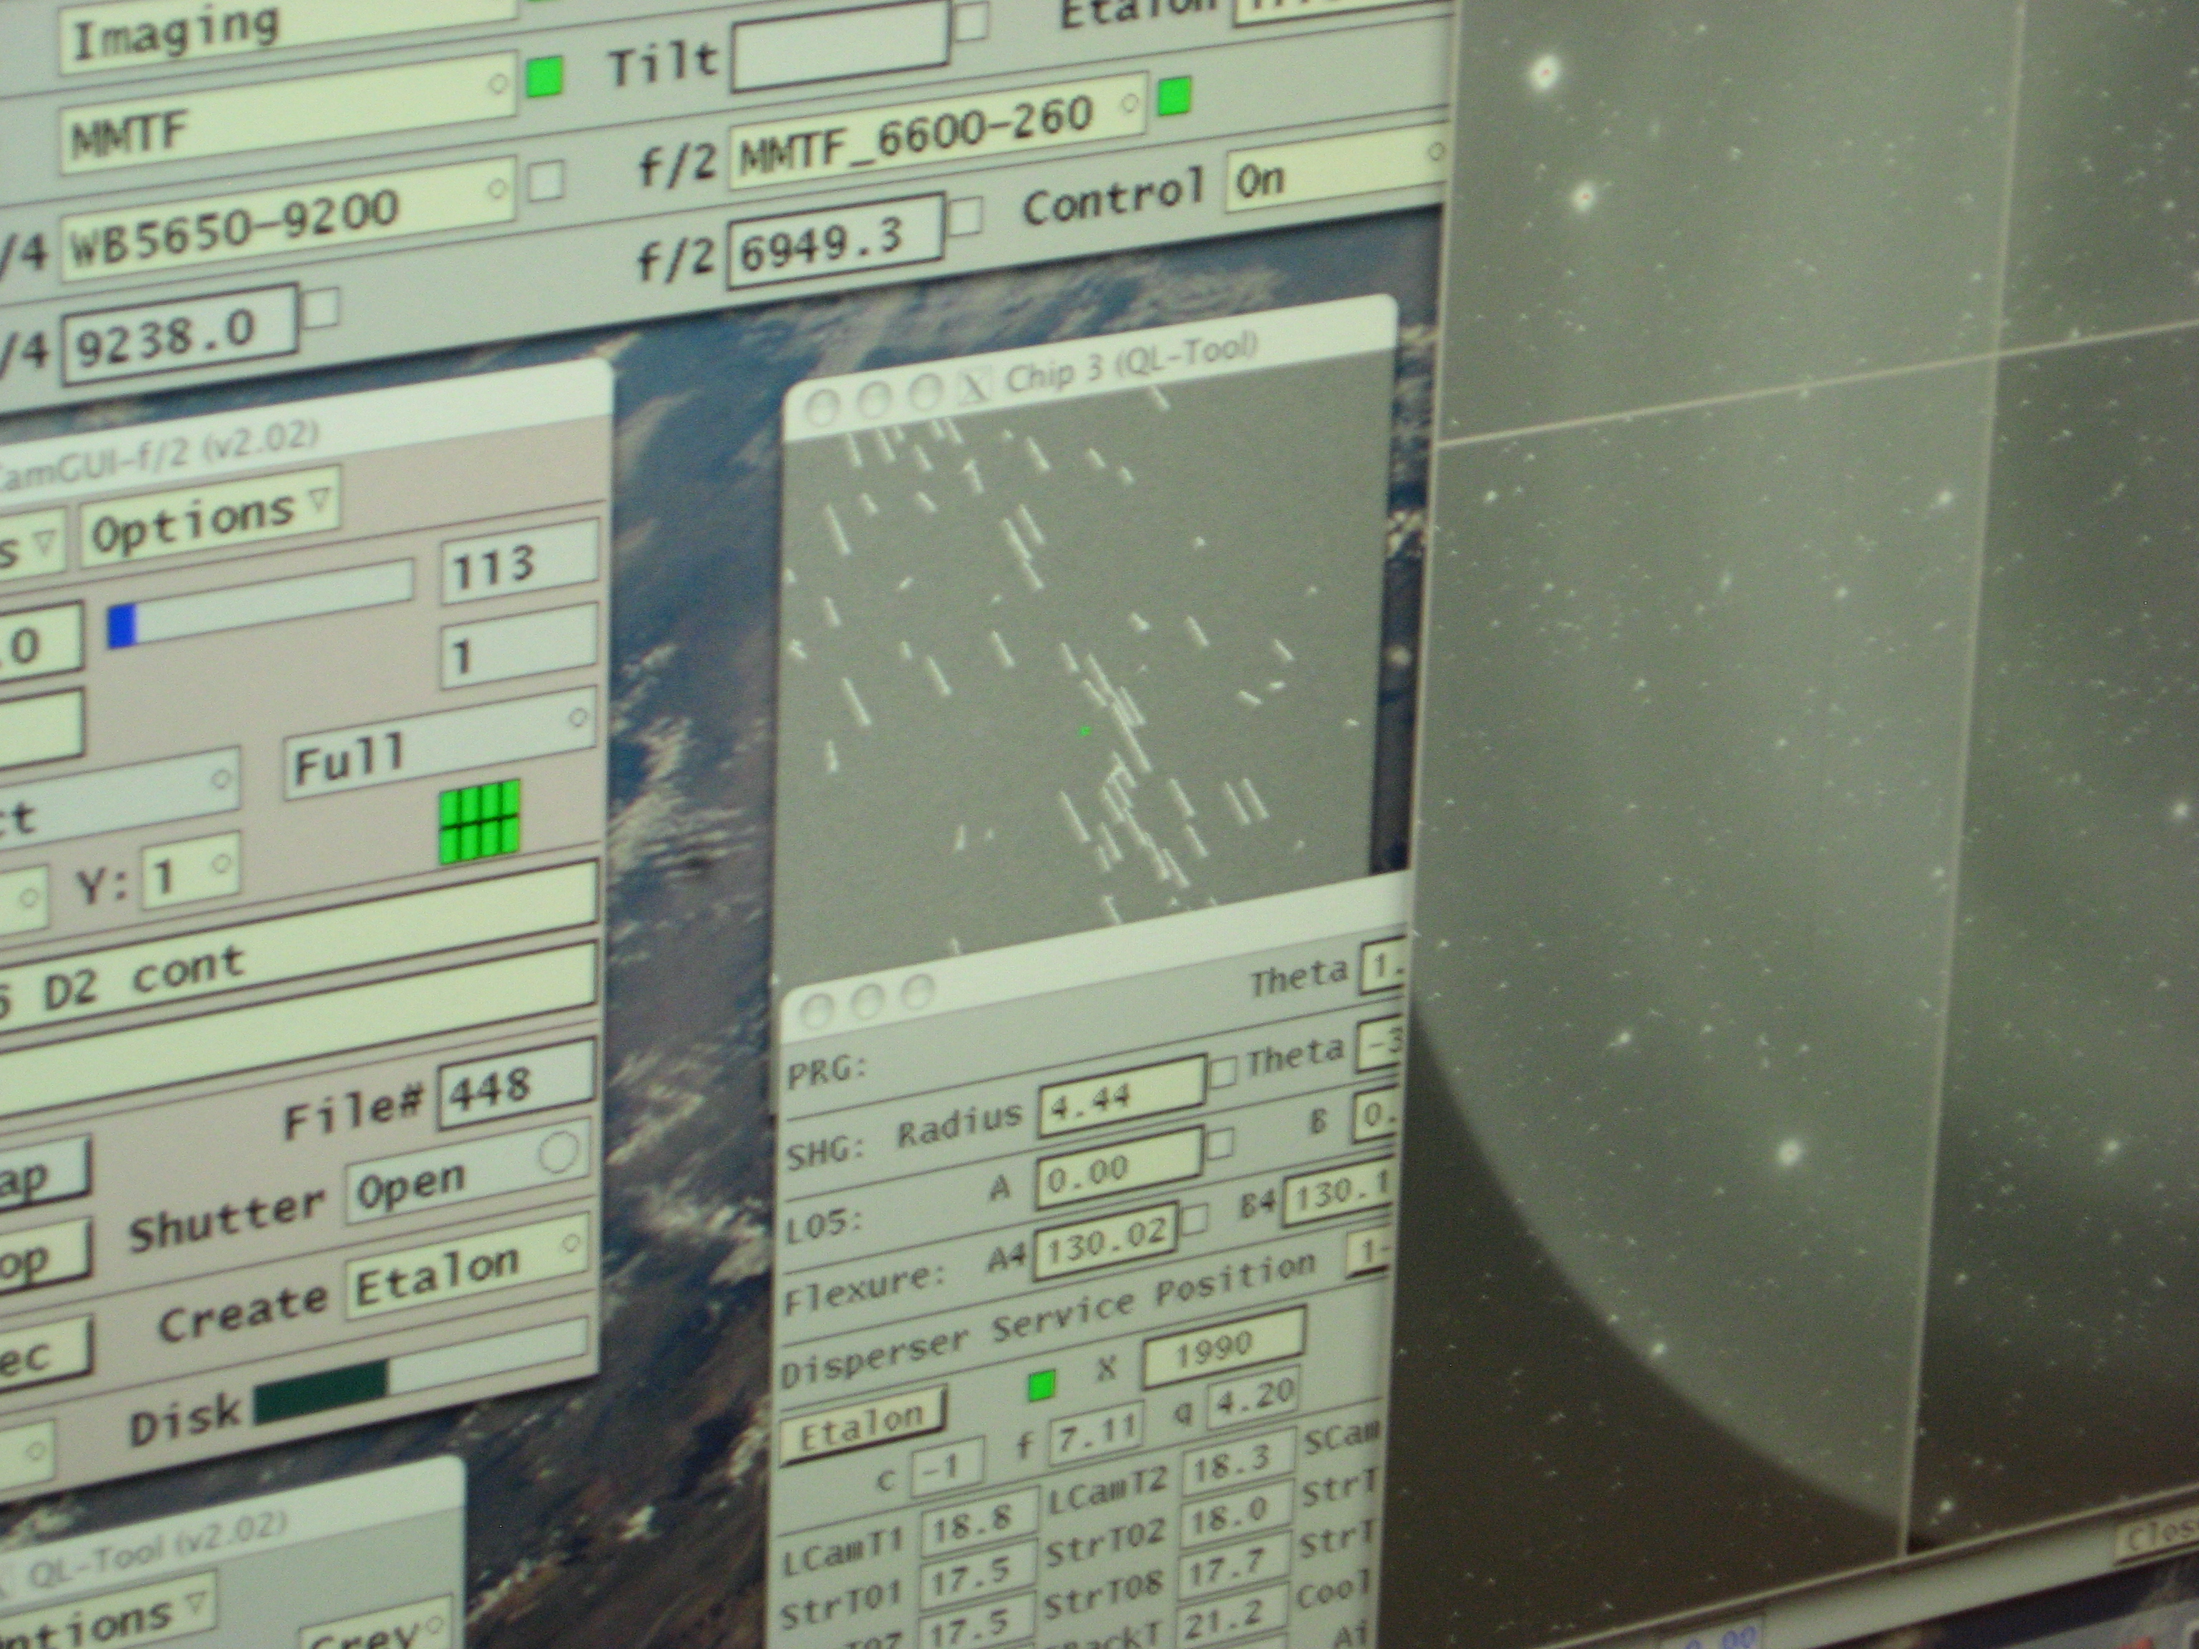Toggle the checkbox next to WB5650-9200
Screen dimensions: 2199x1649
[x=545, y=181]
